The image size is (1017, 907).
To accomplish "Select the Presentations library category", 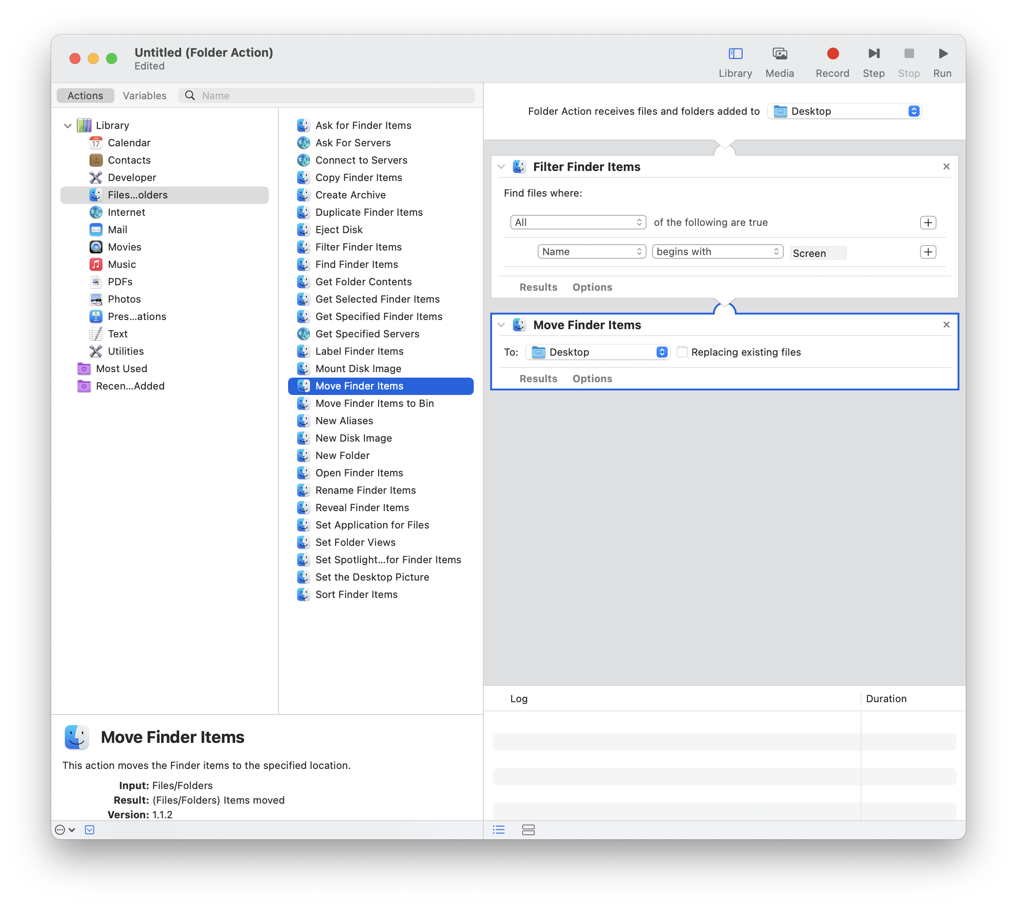I will 137,316.
